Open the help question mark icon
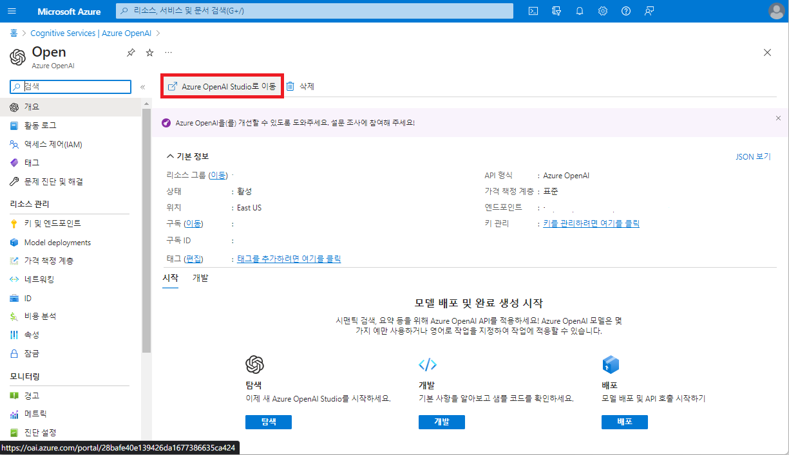The height and width of the screenshot is (455, 789). pos(626,11)
